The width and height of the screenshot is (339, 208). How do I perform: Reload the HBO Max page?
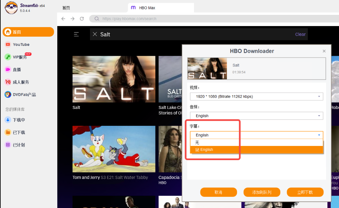pos(82,19)
